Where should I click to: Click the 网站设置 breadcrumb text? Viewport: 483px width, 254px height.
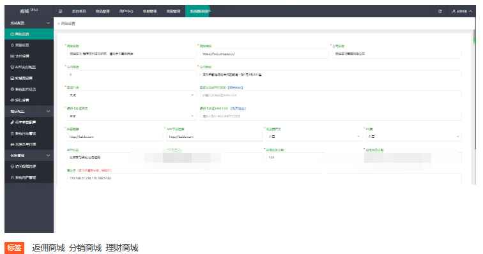(x=68, y=24)
